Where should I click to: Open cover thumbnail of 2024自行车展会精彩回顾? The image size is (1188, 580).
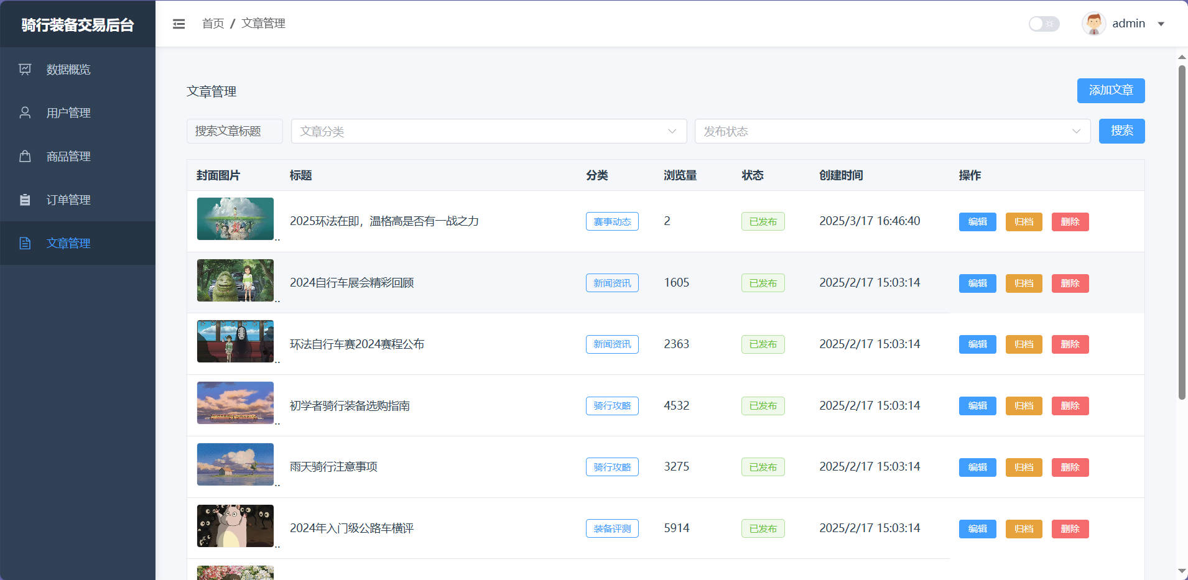coord(235,280)
